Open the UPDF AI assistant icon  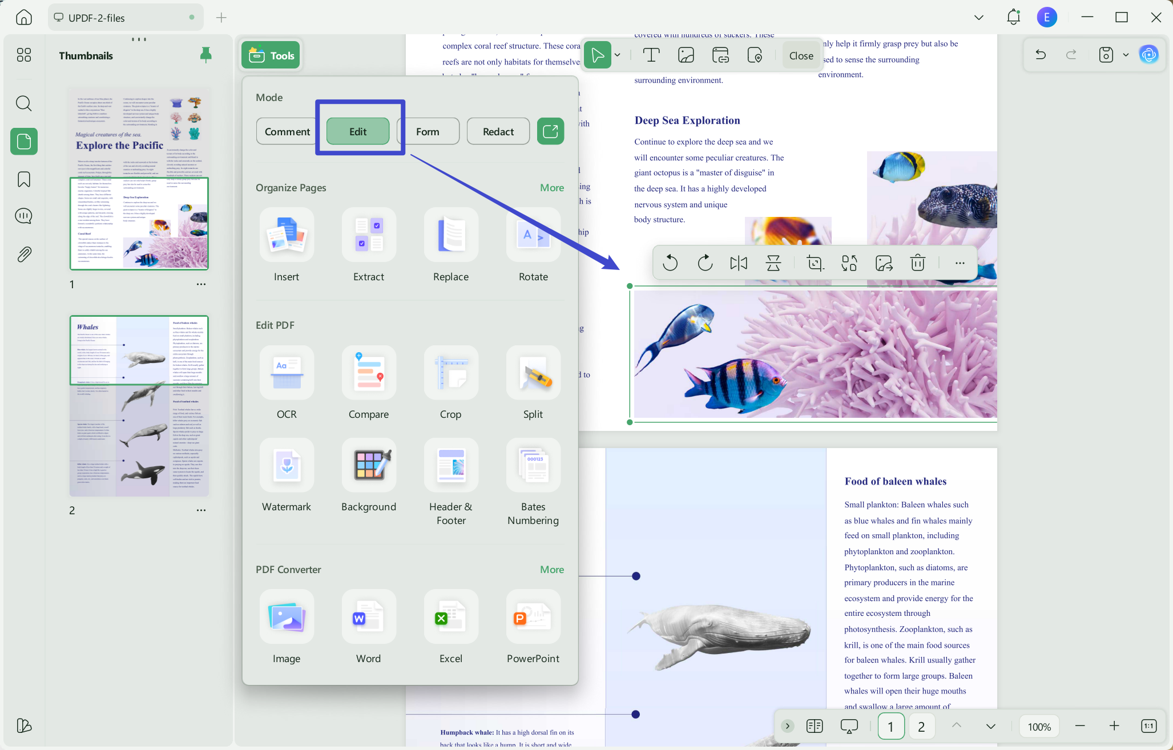pos(1148,55)
